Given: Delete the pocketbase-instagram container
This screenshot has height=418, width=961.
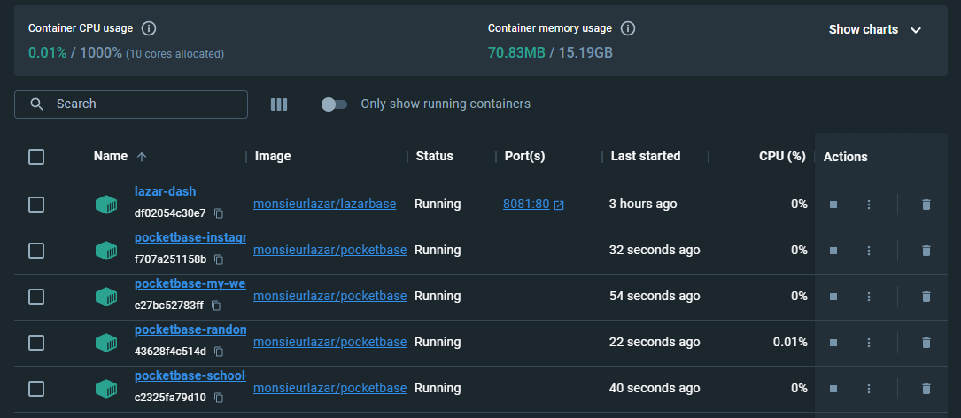Looking at the screenshot, I should [x=926, y=250].
